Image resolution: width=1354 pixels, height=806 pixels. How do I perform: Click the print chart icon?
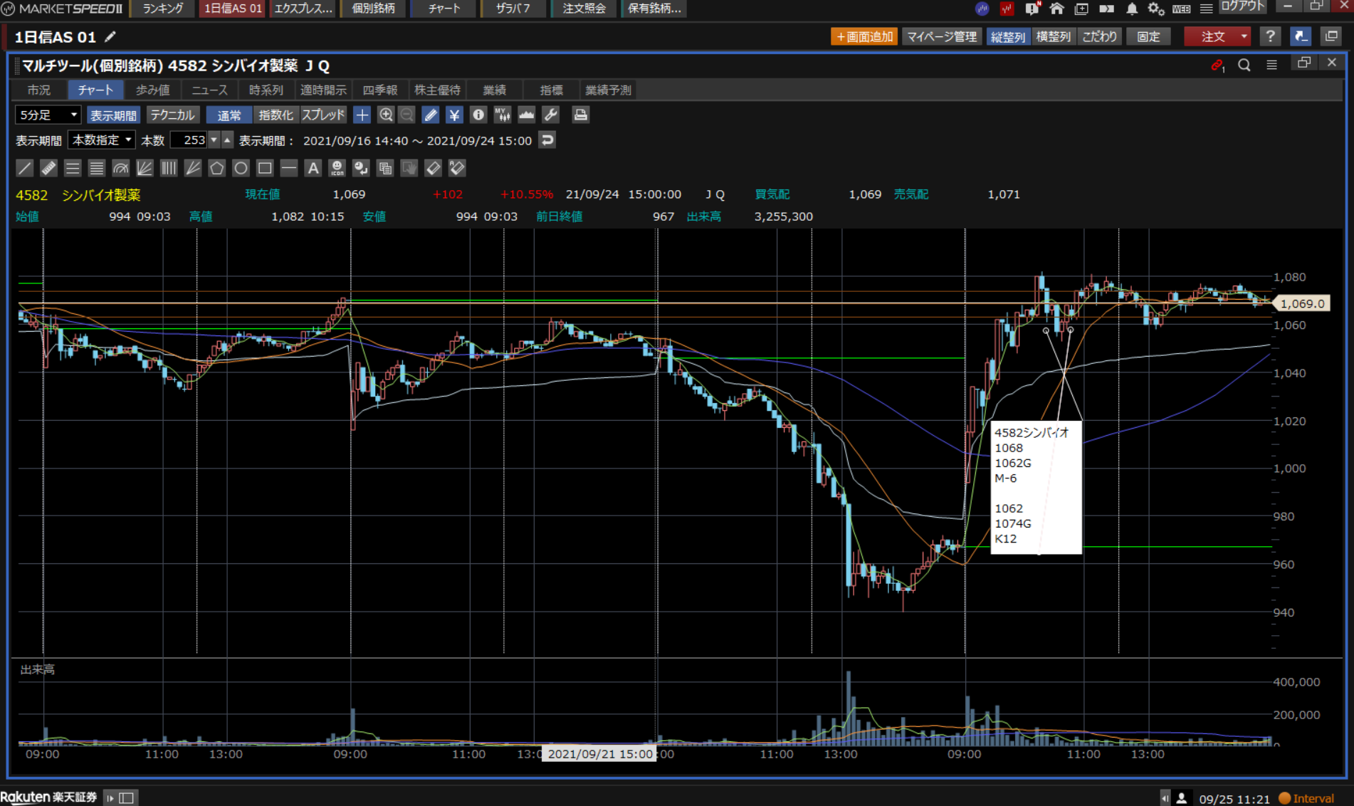point(580,115)
